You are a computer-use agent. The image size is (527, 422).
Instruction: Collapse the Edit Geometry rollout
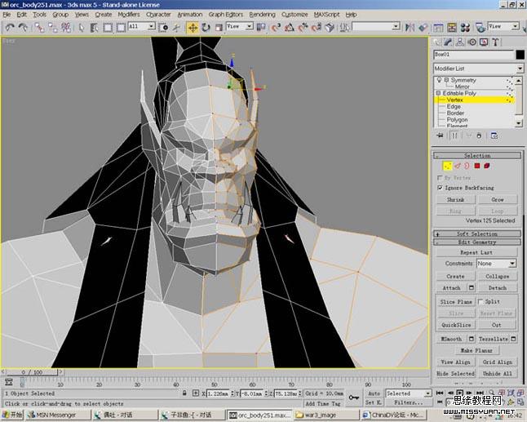[477, 242]
